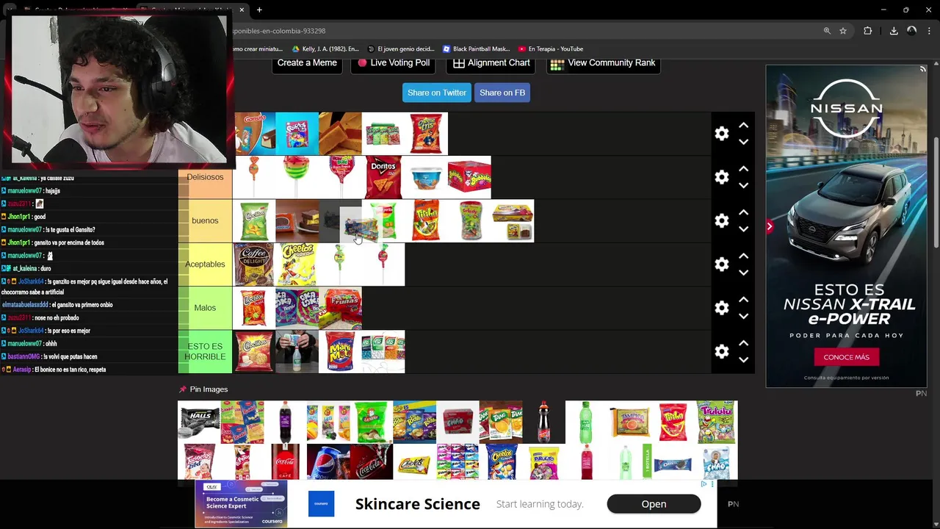The width and height of the screenshot is (940, 529).
Task: Open the 'En Terapia - YouTube' bookmark
Action: (550, 49)
